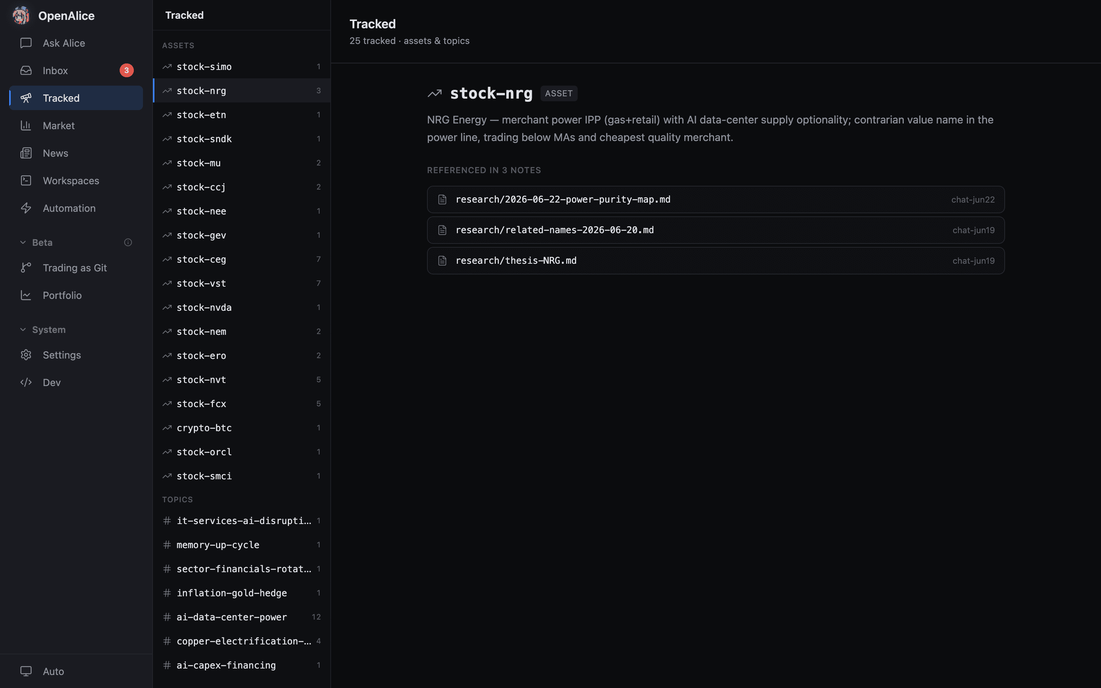Select sector-financials-rotat... topic
Screen dimensions: 1101x688
[x=242, y=569]
